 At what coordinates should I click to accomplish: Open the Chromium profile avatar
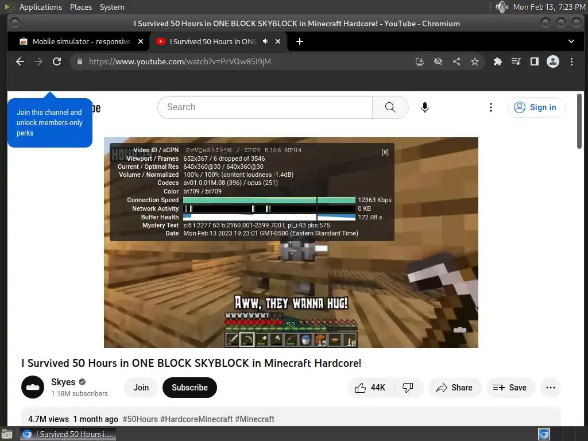coord(553,61)
